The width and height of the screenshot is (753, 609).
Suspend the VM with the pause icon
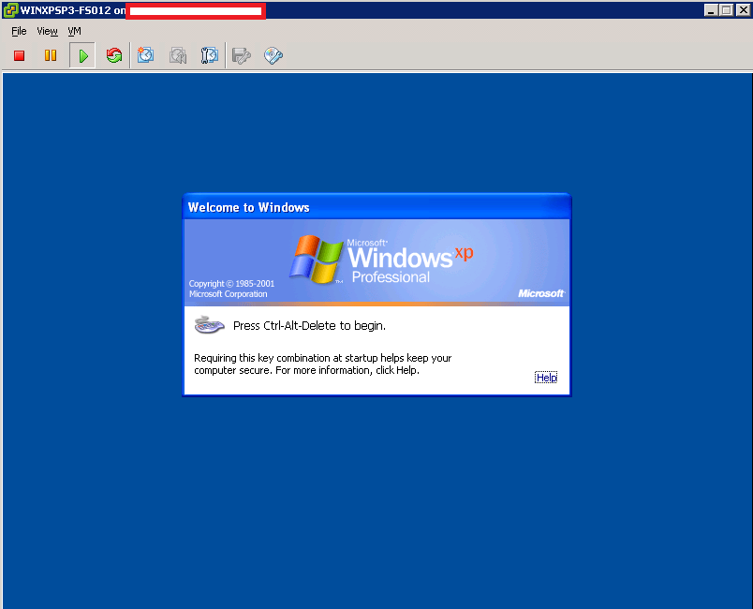[x=51, y=55]
